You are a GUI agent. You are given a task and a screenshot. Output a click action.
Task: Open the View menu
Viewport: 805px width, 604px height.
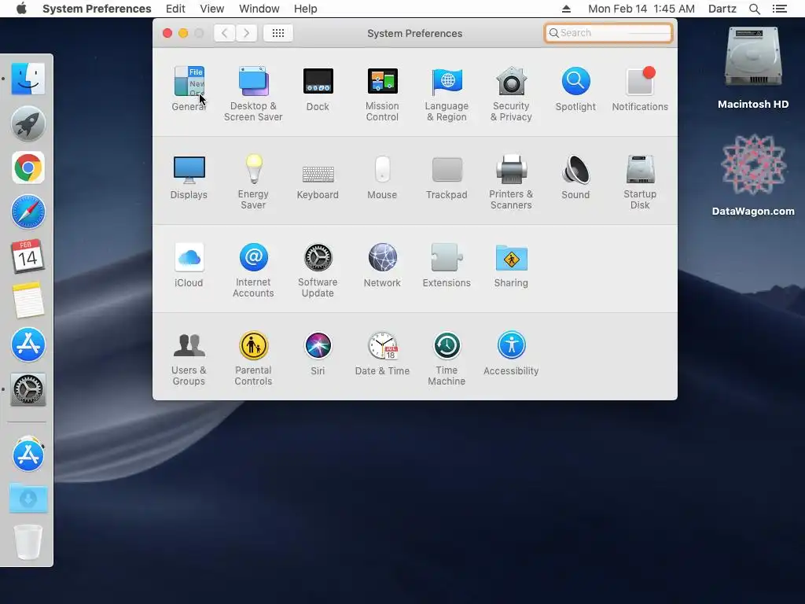coord(211,9)
